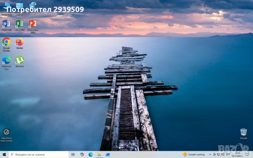Click the taskbar search box

[x=39, y=155]
